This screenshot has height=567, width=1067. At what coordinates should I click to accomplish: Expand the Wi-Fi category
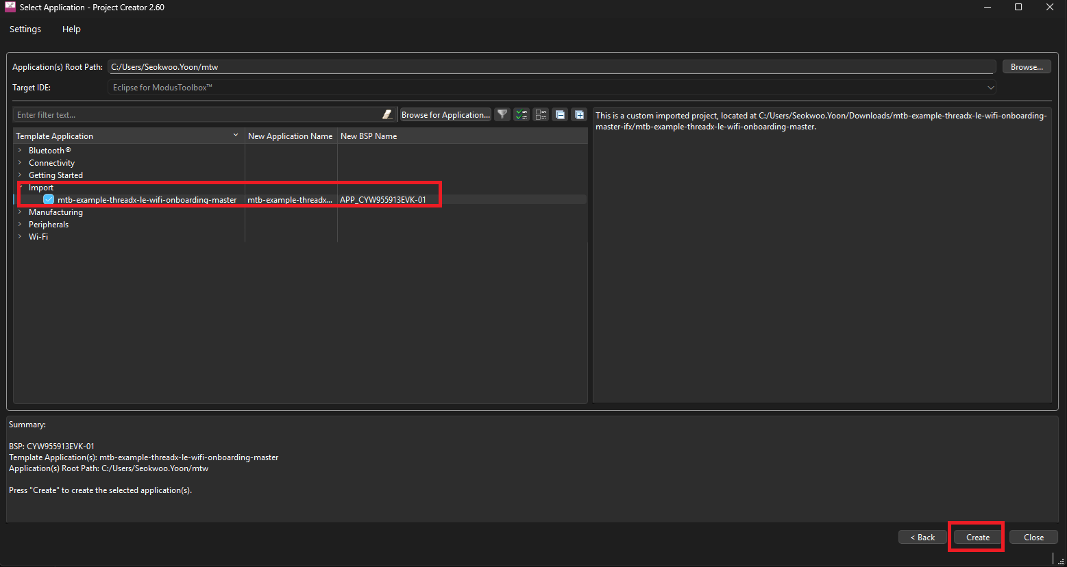coord(20,237)
